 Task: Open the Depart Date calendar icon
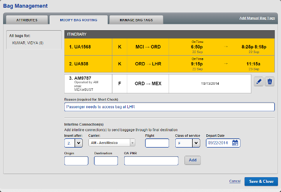tap(235, 143)
